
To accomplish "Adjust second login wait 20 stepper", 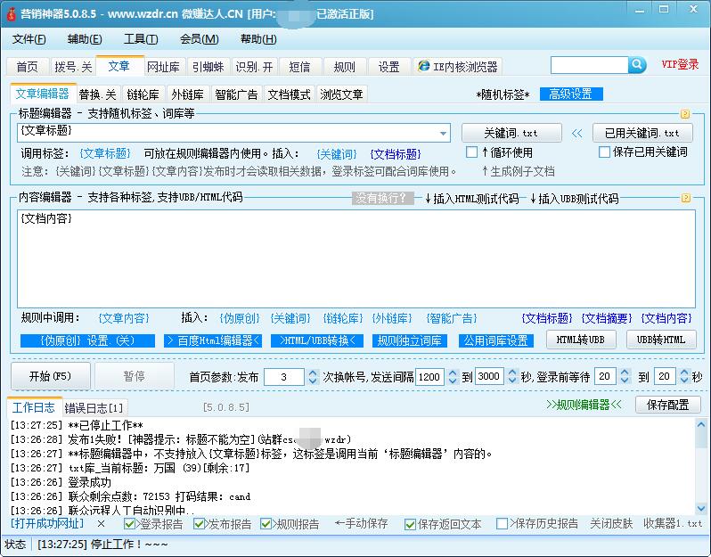I will coord(684,376).
